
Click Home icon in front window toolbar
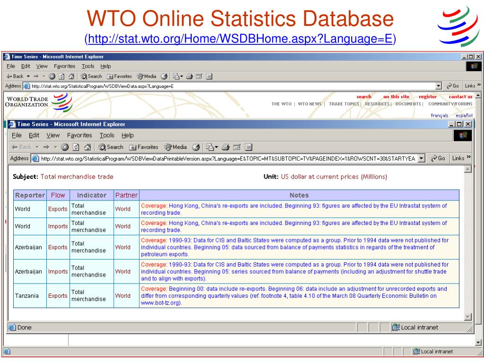pyautogui.click(x=87, y=147)
